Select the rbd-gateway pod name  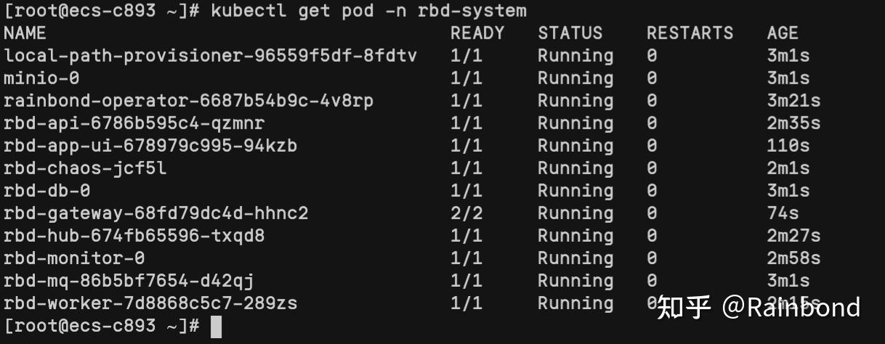pyautogui.click(x=155, y=213)
